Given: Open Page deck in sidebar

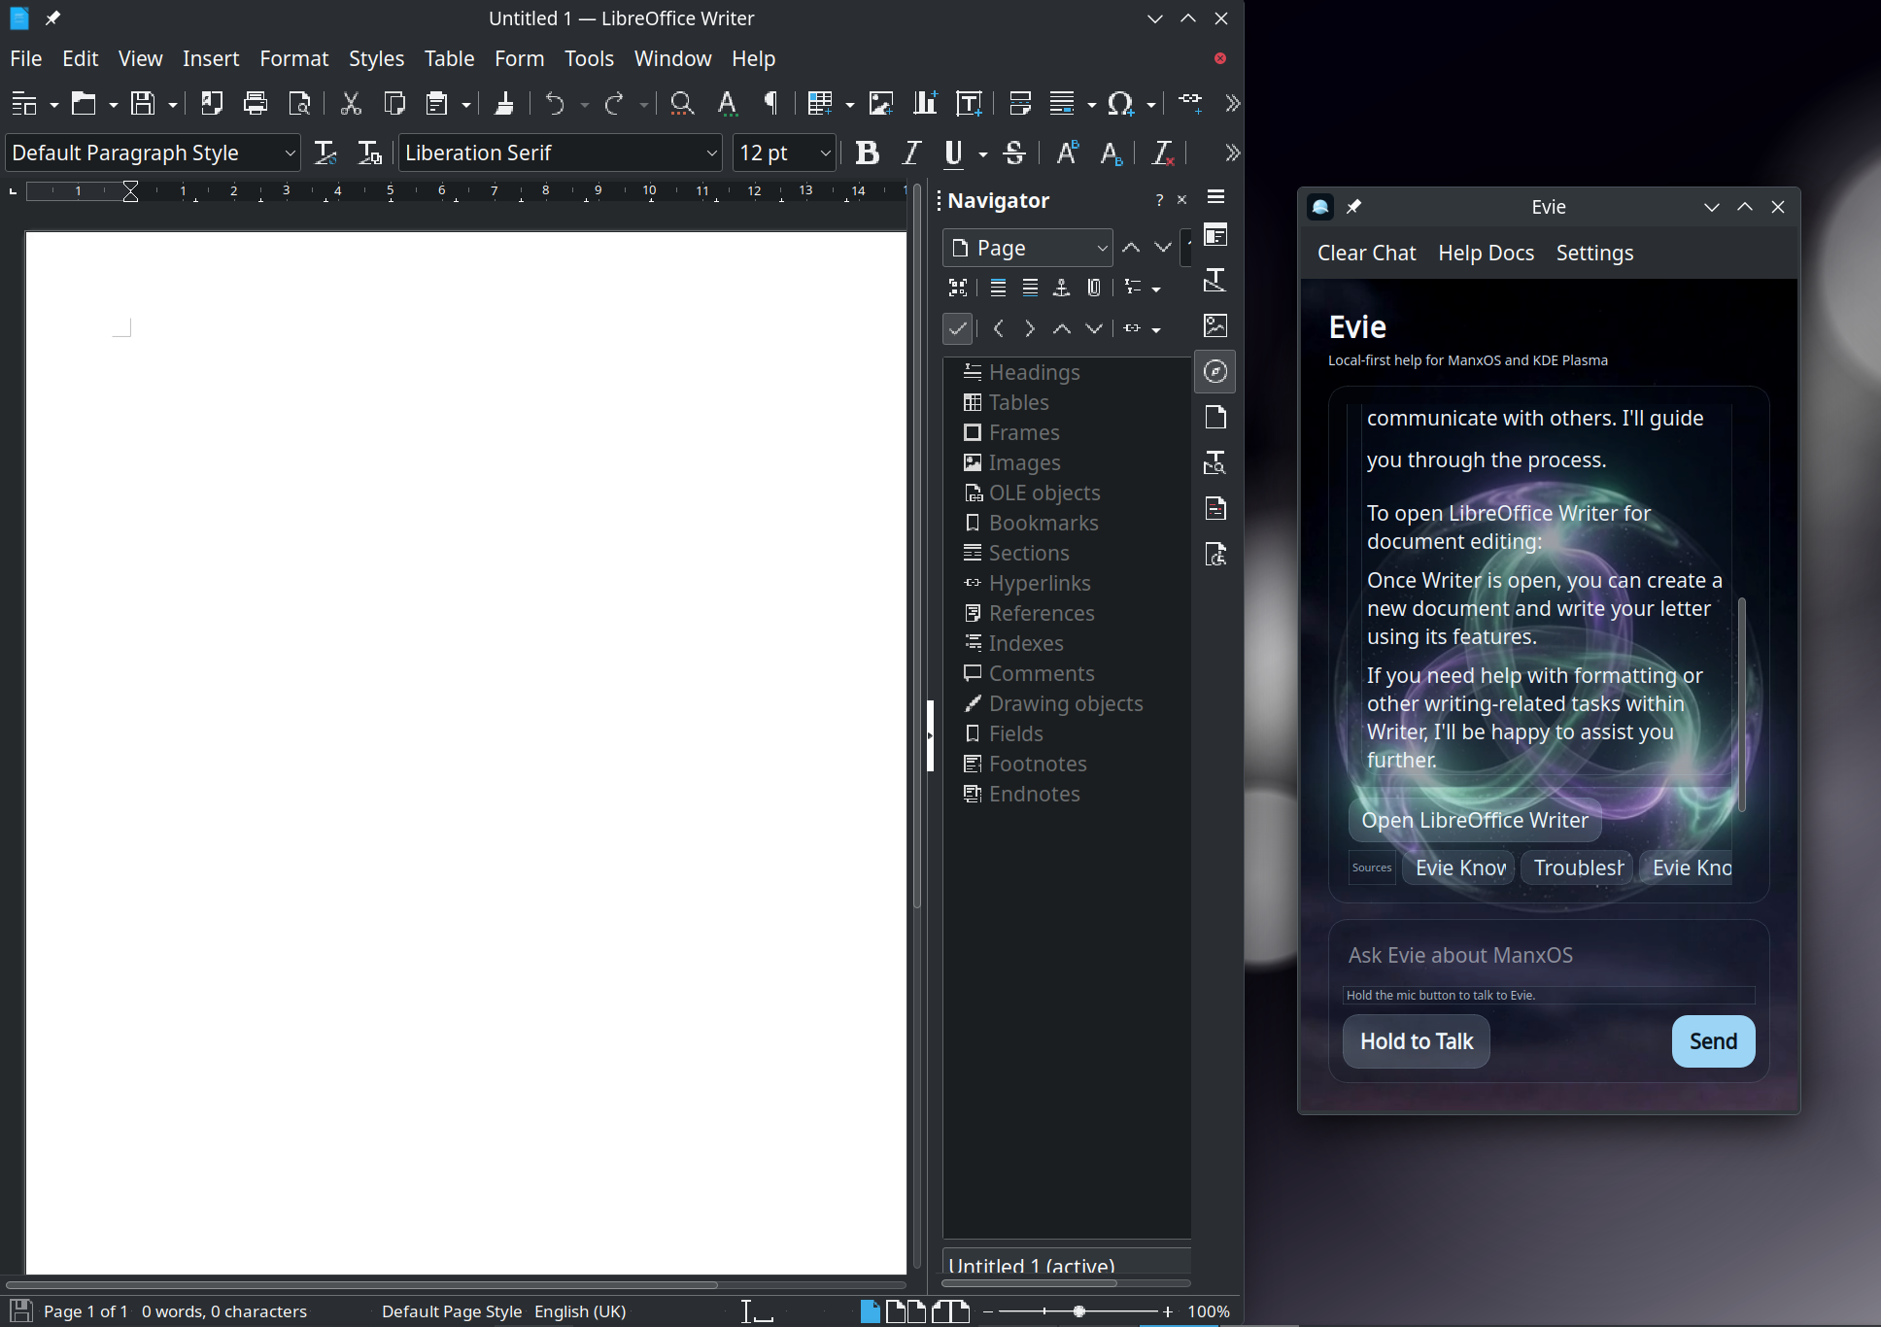Looking at the screenshot, I should click(1215, 417).
